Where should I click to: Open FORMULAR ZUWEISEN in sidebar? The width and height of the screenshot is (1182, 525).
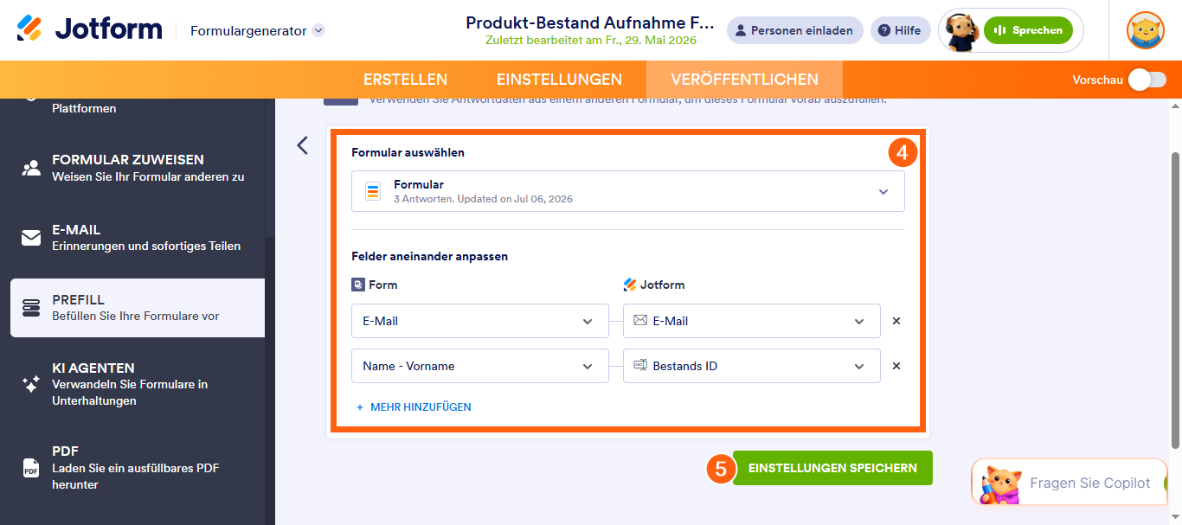tap(138, 168)
